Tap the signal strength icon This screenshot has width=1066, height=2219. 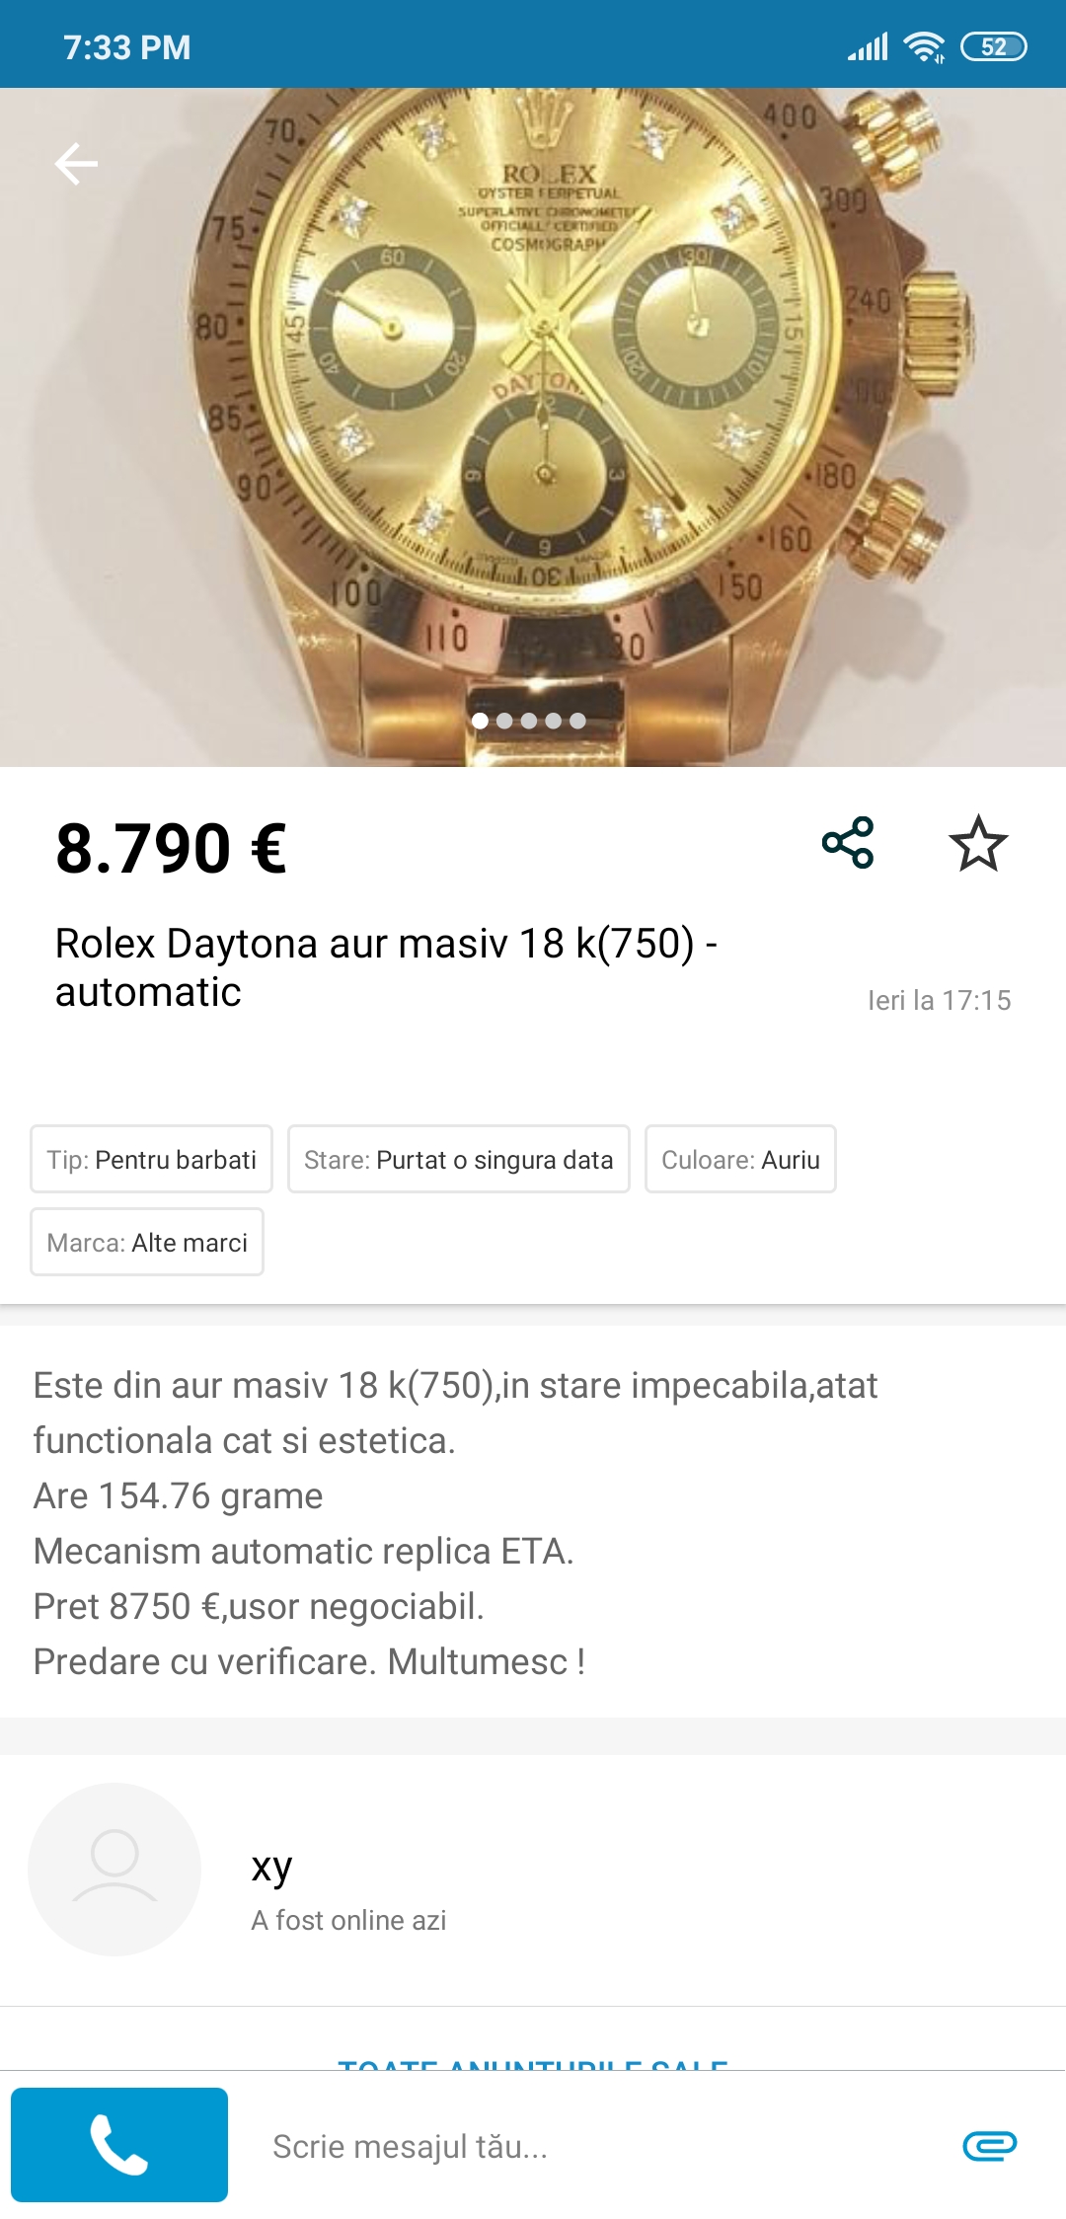pyautogui.click(x=868, y=47)
